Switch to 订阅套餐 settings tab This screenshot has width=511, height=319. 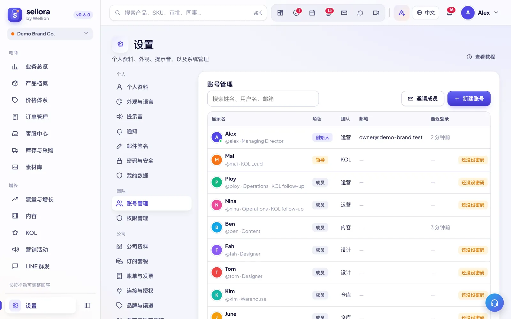tap(151, 261)
